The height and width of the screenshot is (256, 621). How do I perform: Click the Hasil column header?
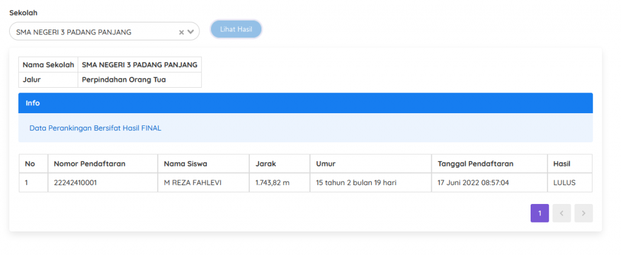(x=562, y=163)
